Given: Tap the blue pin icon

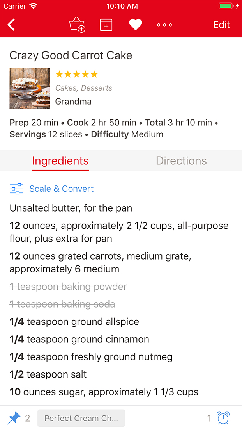Looking at the screenshot, I should [x=14, y=418].
